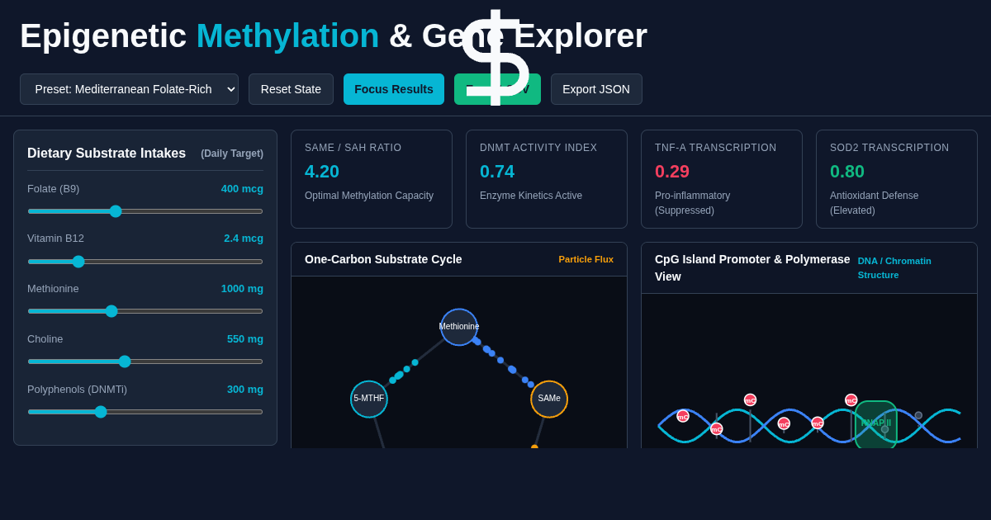Adjust the Folate (B9) slider
This screenshot has height=520, width=991.
145,211
